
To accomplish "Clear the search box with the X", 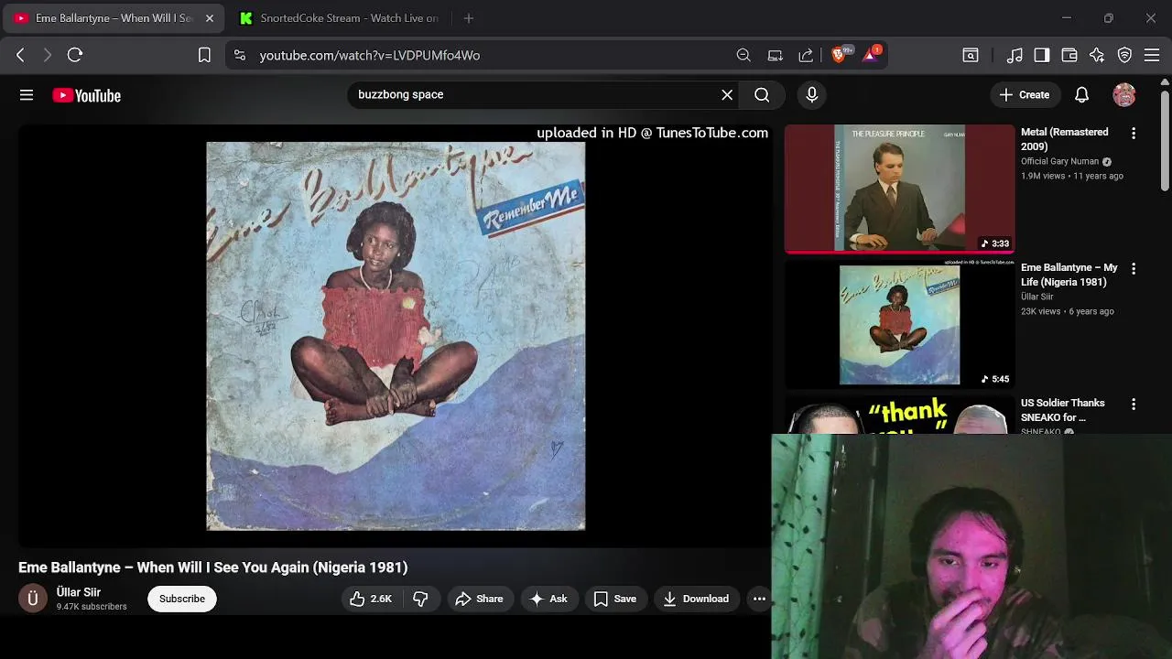I will coord(727,94).
